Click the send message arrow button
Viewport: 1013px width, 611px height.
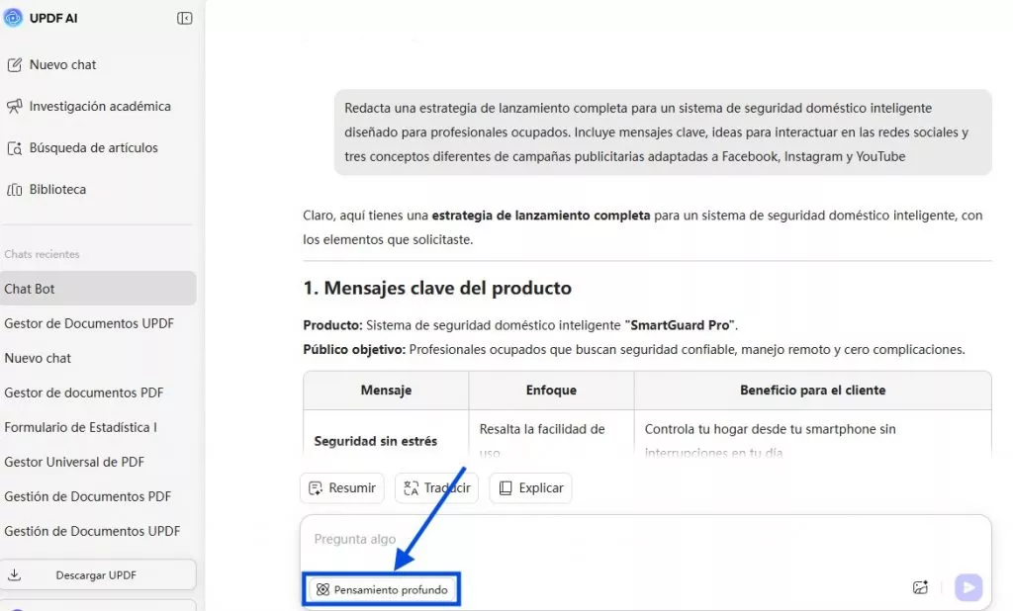tap(968, 587)
